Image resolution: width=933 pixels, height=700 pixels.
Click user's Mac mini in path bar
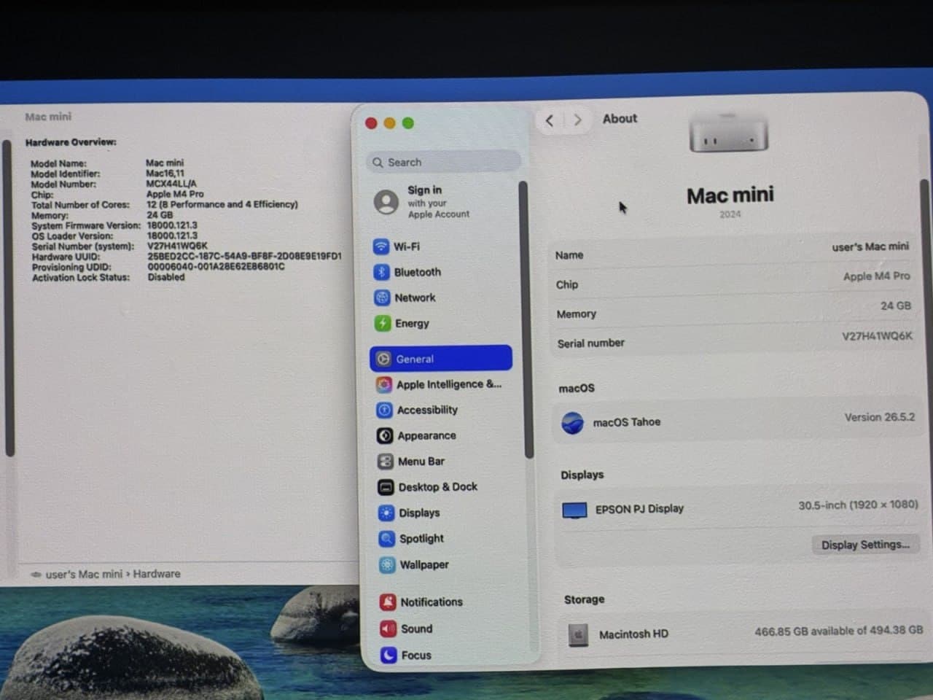tap(84, 575)
